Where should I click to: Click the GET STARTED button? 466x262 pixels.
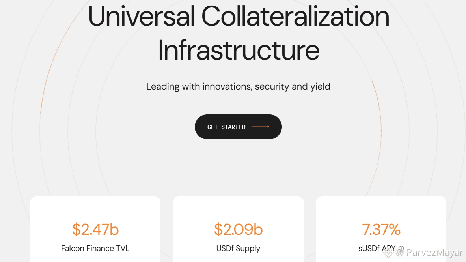tap(238, 127)
